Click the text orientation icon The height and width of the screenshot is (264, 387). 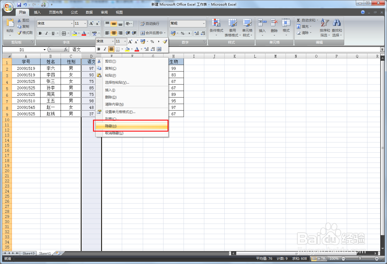click(x=128, y=24)
